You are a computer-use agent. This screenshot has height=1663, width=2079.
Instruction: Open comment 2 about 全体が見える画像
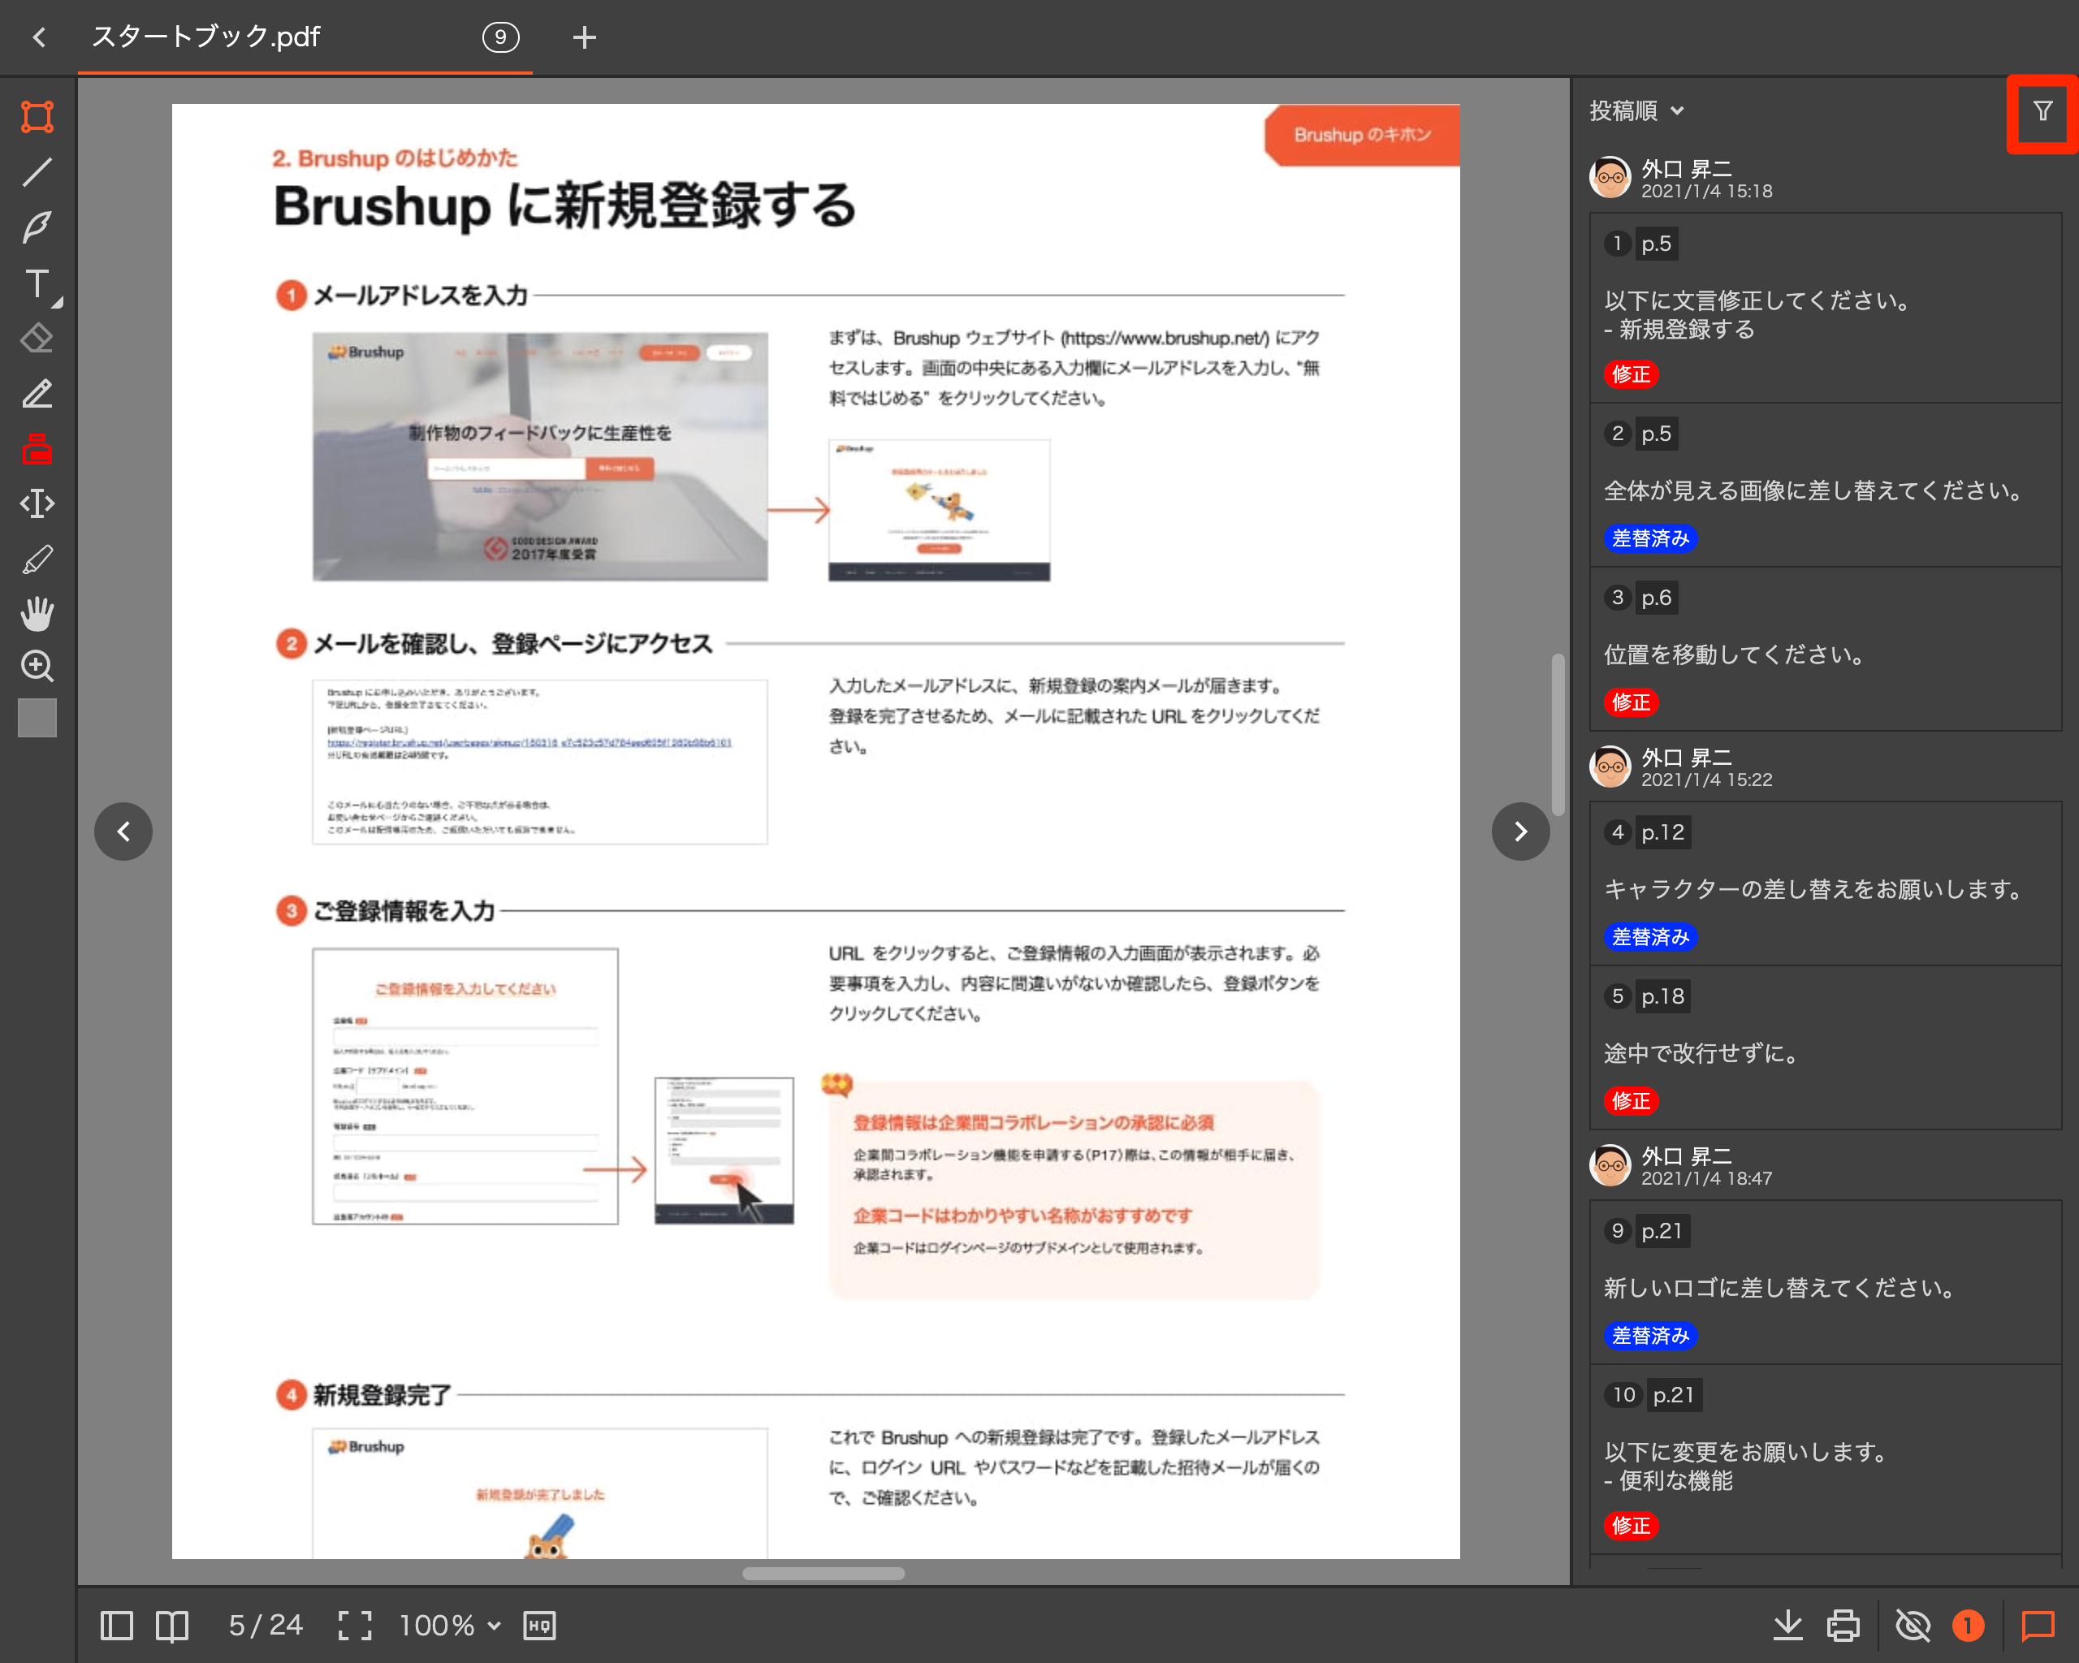[1825, 485]
